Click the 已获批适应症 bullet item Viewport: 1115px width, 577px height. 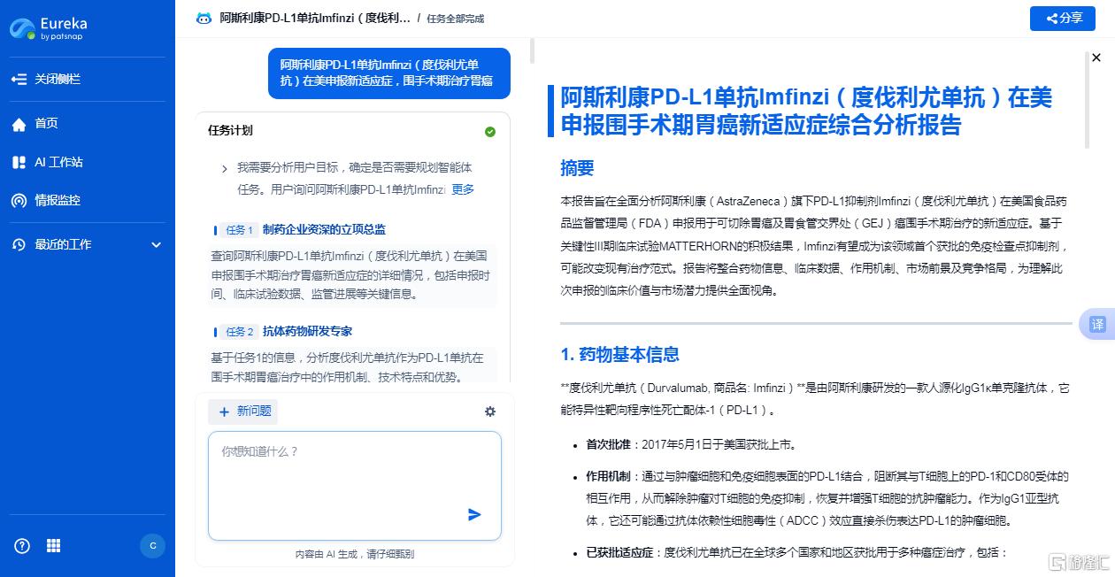coord(796,552)
